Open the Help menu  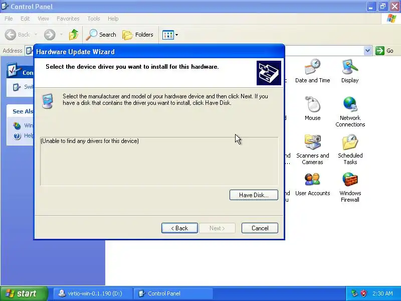[x=113, y=19]
